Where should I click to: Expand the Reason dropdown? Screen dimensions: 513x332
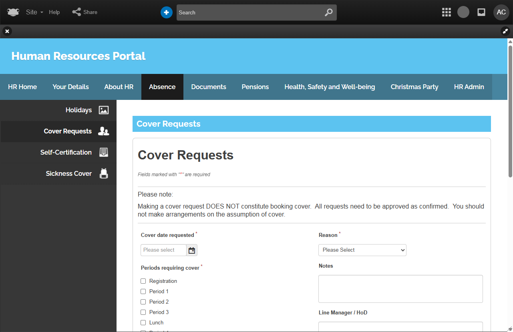362,250
